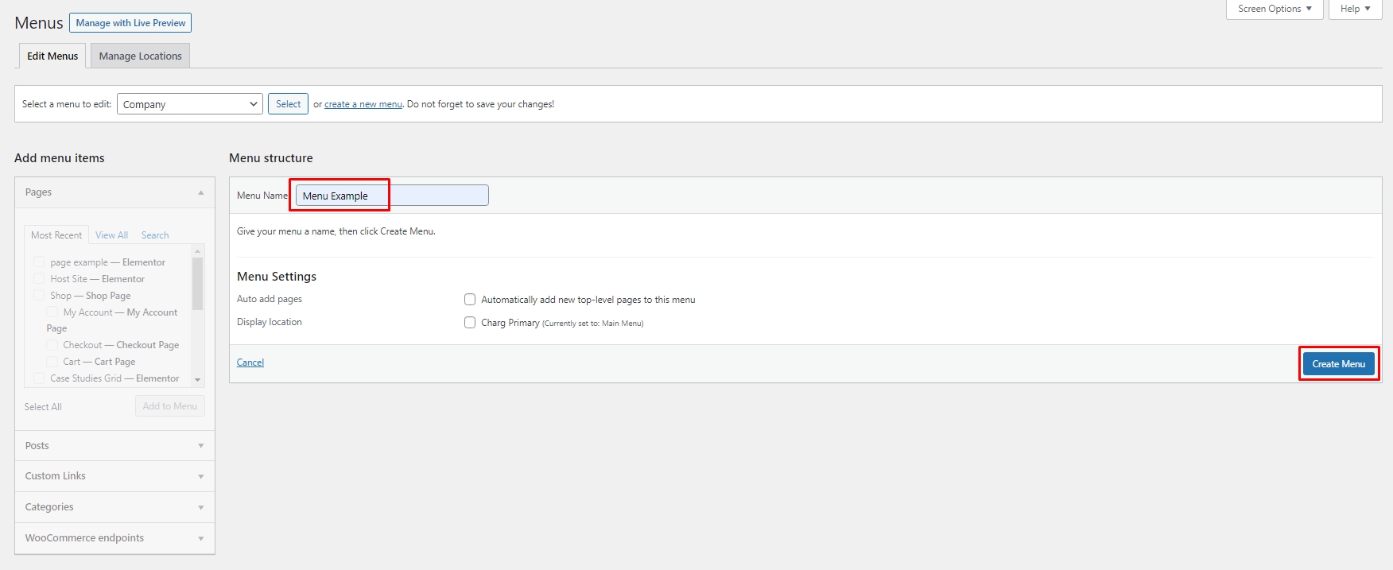Open the Company menu selection dropdown
This screenshot has width=1393, height=570.
(189, 104)
